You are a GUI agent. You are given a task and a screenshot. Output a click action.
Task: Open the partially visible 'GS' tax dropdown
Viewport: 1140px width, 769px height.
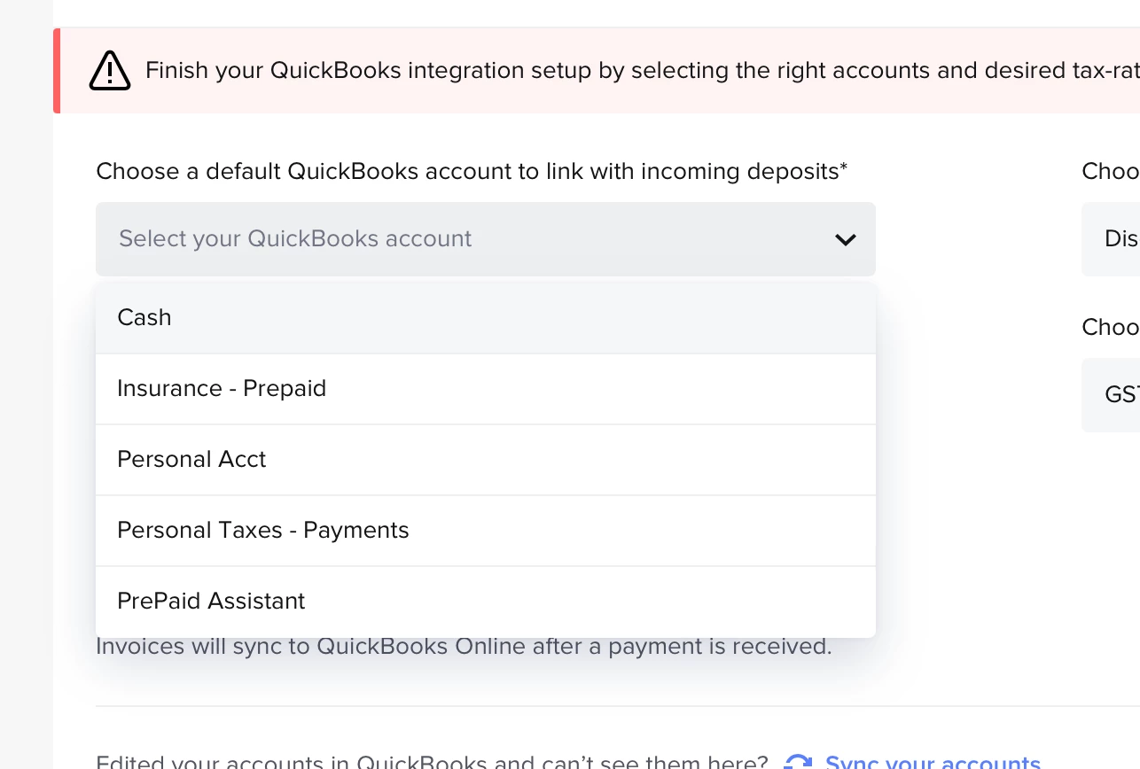click(1111, 395)
